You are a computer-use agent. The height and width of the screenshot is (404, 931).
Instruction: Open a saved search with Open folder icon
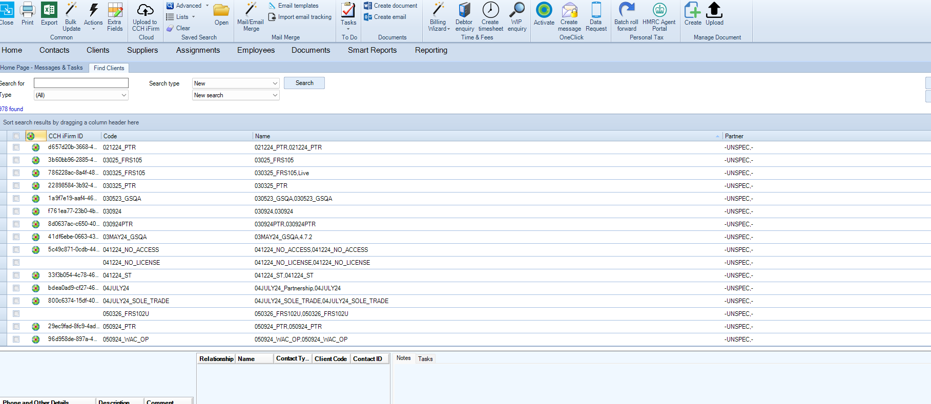pyautogui.click(x=221, y=13)
